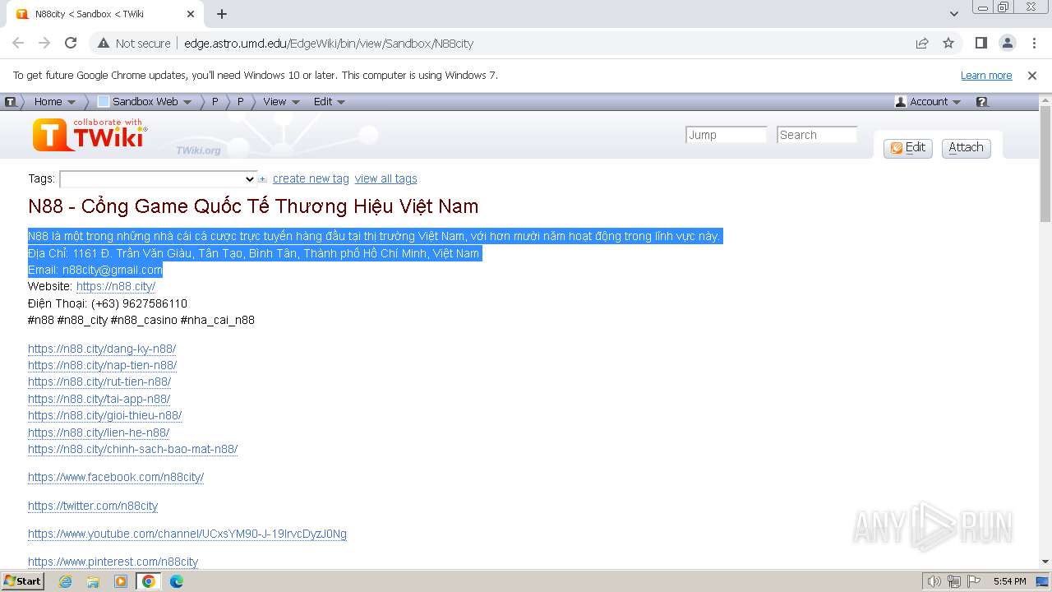Open the Chrome profile avatar
The height and width of the screenshot is (592, 1052).
point(1008,43)
